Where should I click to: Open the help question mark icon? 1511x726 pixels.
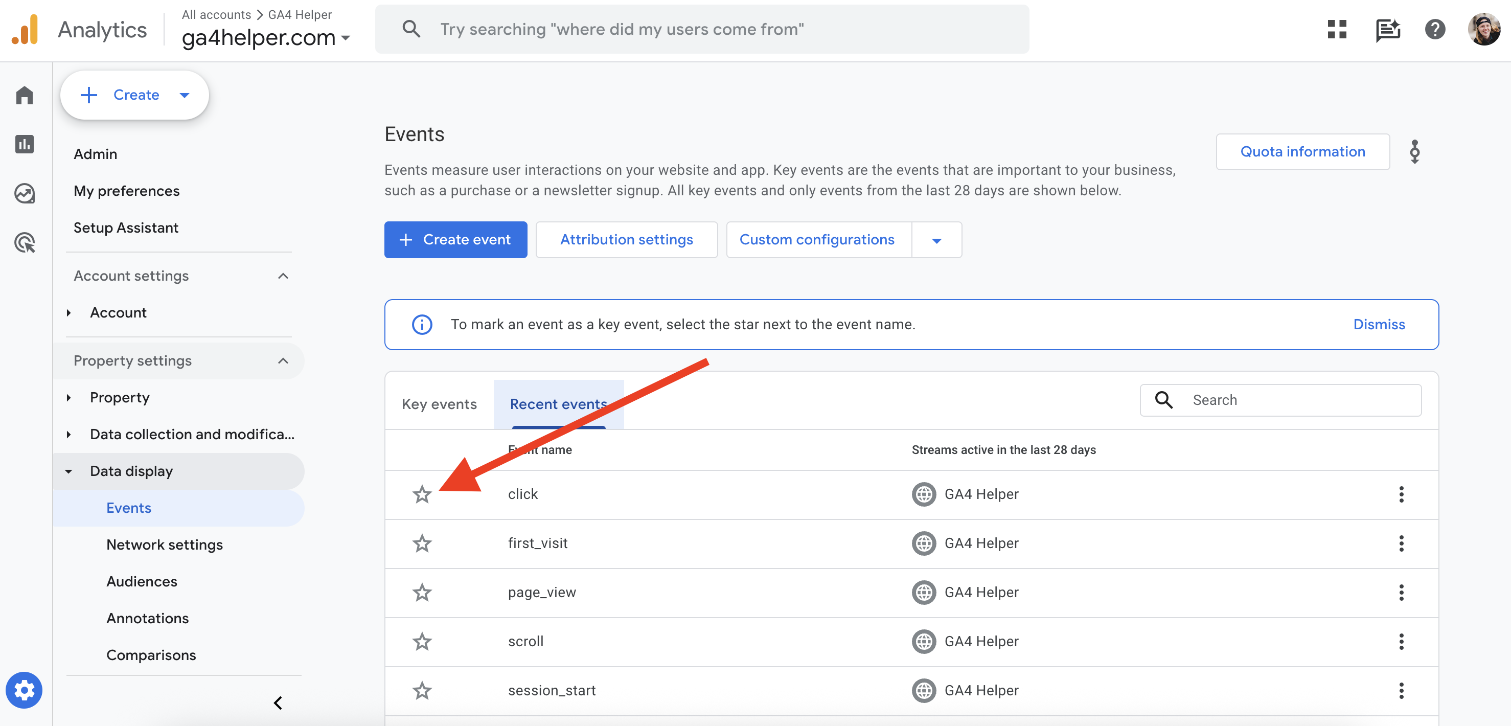(x=1435, y=29)
